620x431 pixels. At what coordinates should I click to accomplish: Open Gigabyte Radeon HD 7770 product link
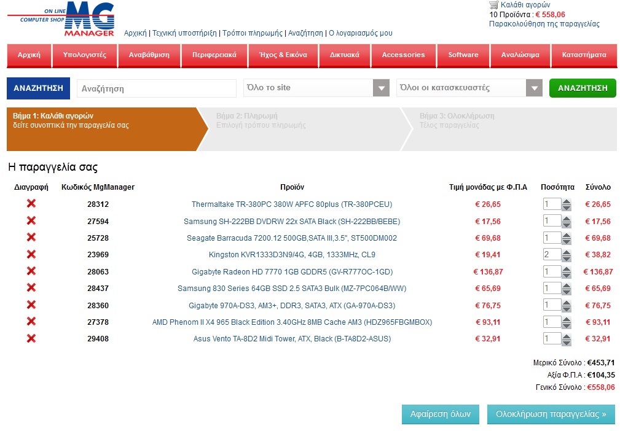coord(292,272)
